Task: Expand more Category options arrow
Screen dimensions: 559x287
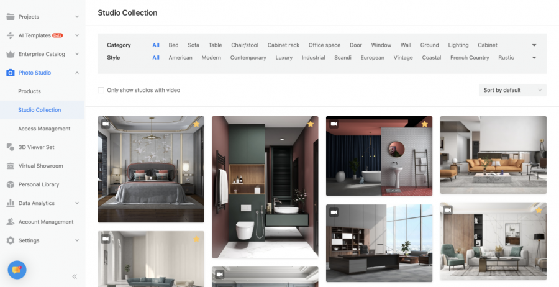Action: pyautogui.click(x=534, y=45)
